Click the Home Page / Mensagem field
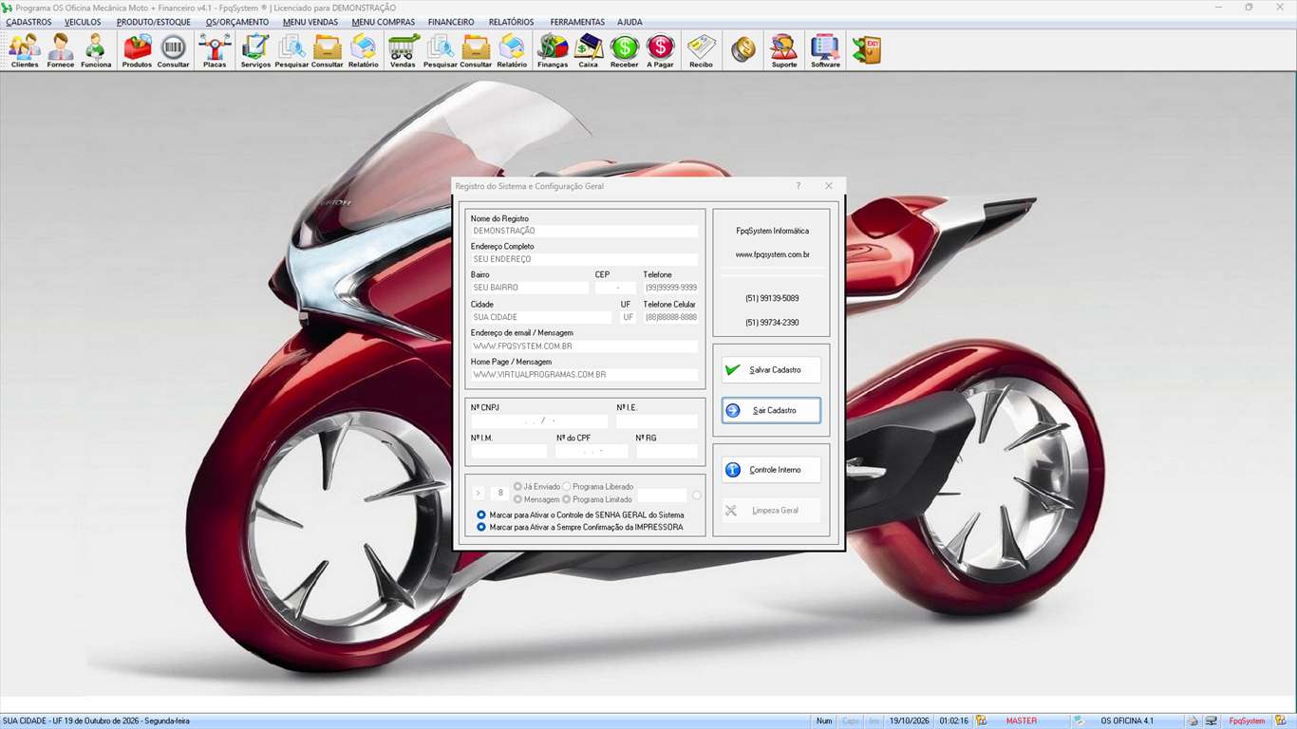Screen dimensions: 1297x729 584,375
